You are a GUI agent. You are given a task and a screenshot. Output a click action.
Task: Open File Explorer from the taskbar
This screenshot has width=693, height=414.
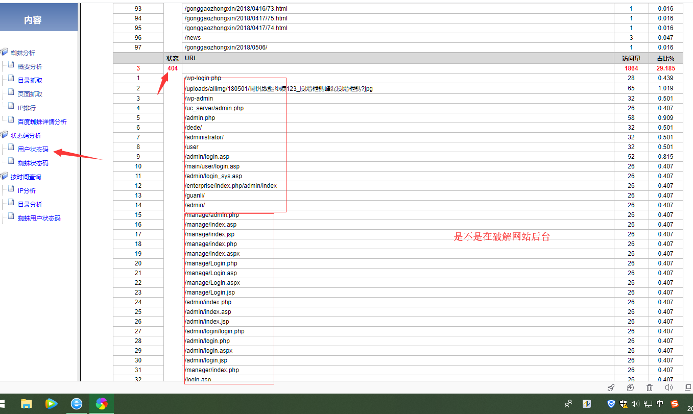click(x=26, y=404)
